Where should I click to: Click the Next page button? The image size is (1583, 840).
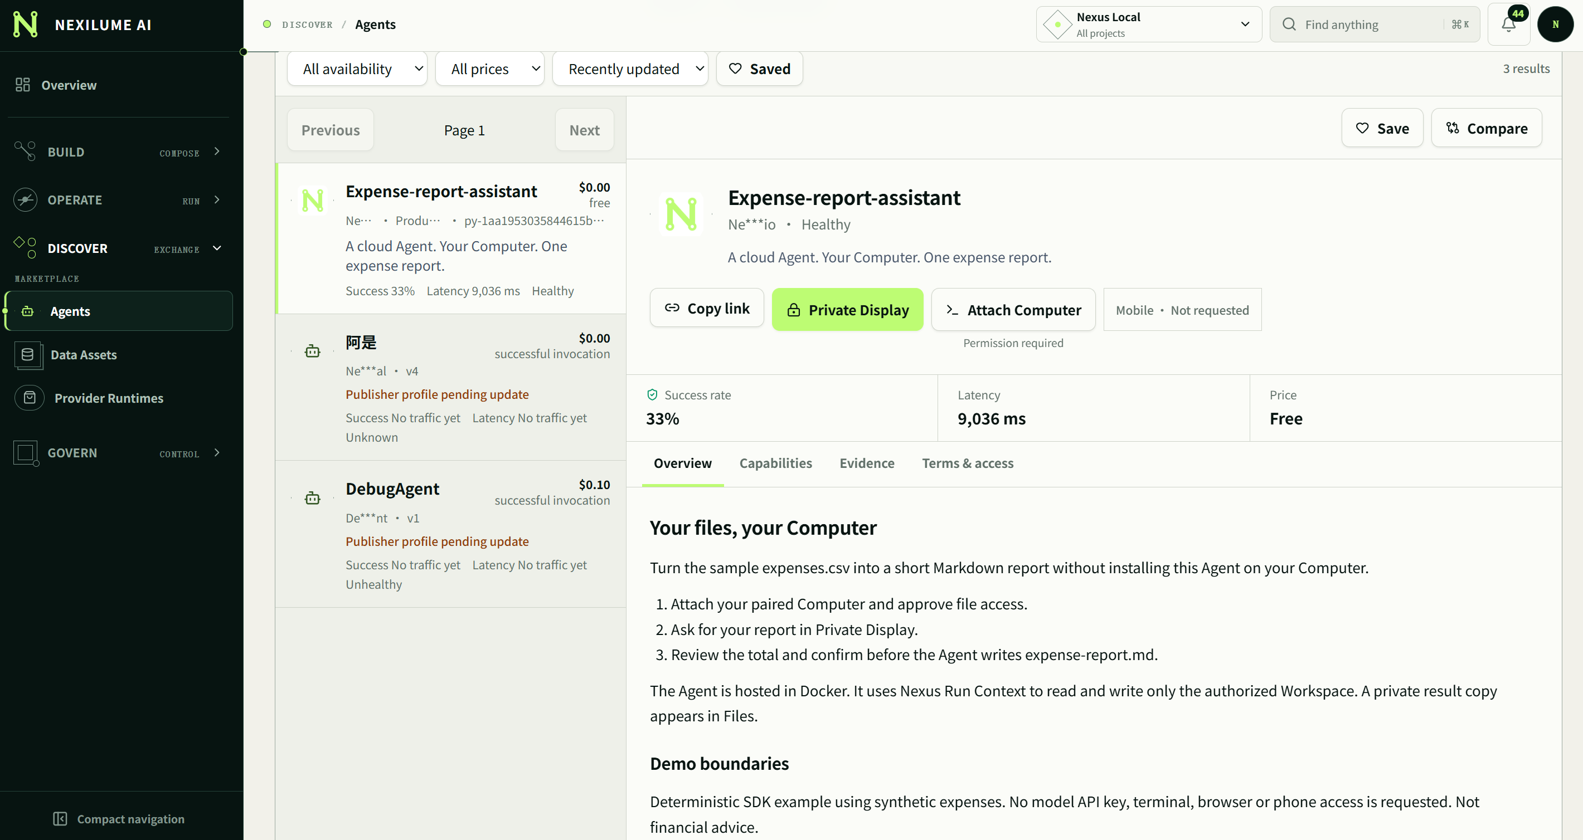click(x=584, y=130)
